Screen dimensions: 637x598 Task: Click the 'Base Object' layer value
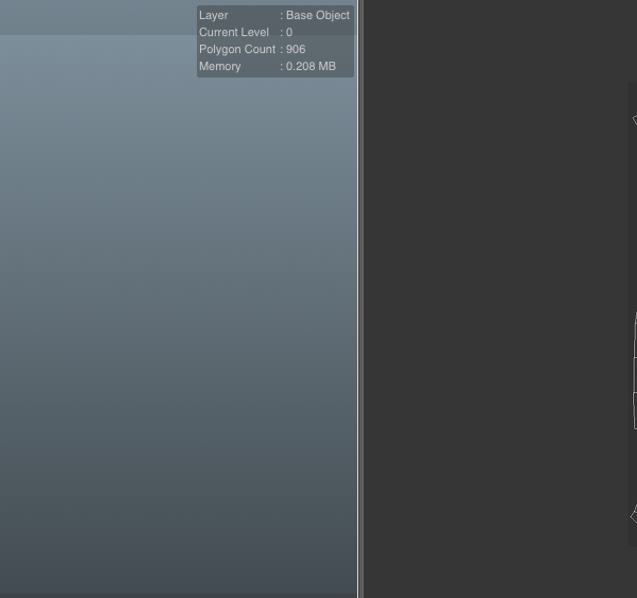click(x=318, y=15)
